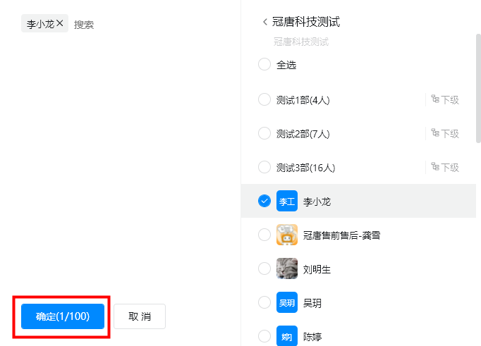Click the vertical scrollbar of member list
This screenshot has height=346, width=481.
pos(478,88)
